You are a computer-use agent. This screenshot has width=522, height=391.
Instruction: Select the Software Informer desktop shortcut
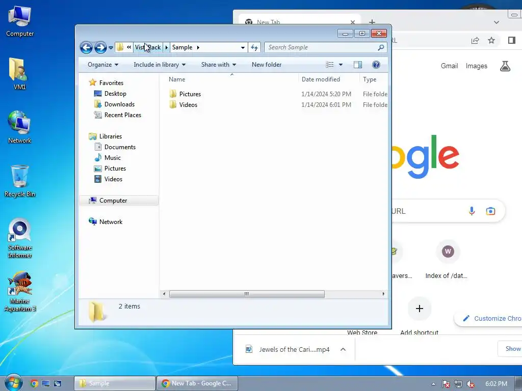[20, 238]
